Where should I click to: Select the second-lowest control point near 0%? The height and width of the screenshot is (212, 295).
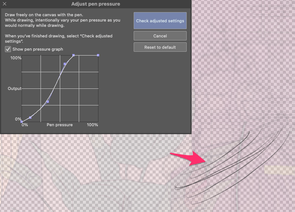coord(30,118)
